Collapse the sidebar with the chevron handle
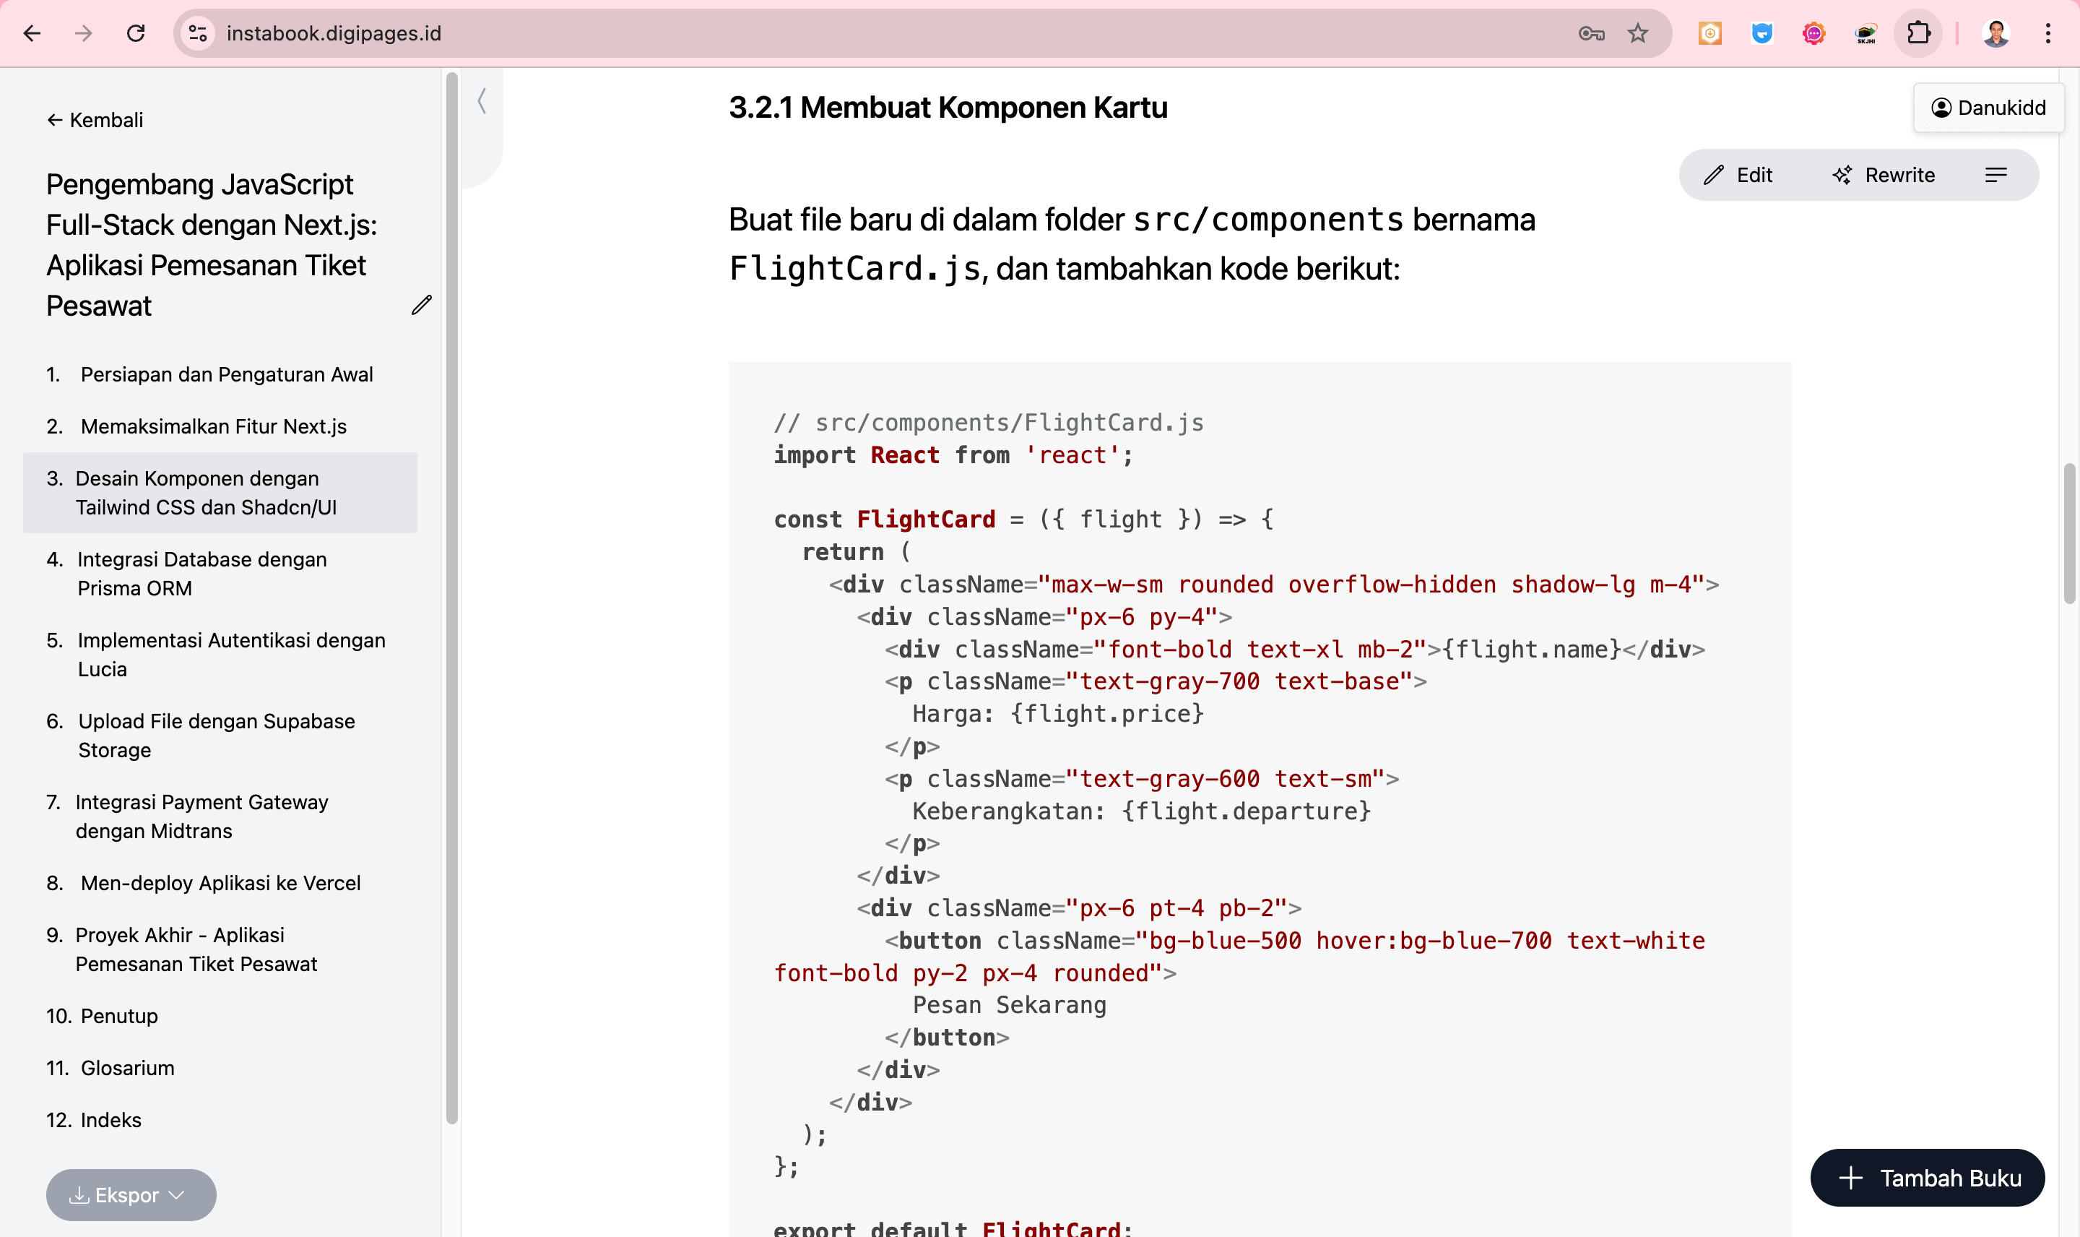The height and width of the screenshot is (1237, 2080). click(482, 102)
